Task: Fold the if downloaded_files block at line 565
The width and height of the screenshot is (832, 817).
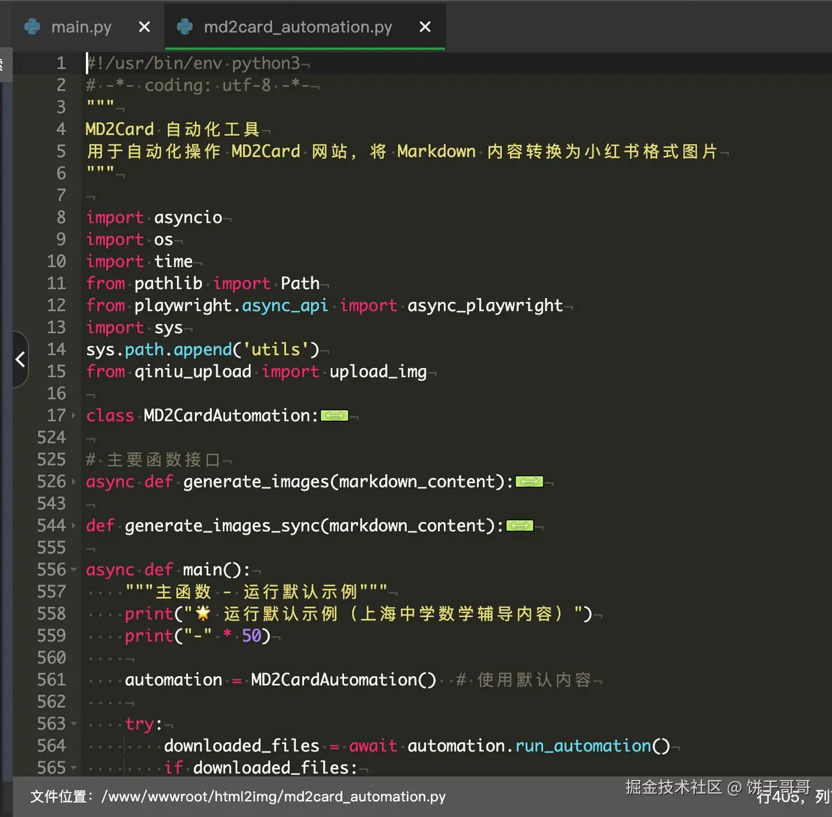Action: click(73, 768)
